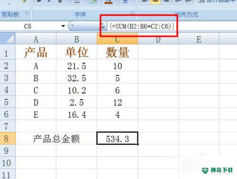Select cell C8 containing 534.3
The height and width of the screenshot is (179, 237).
click(x=118, y=138)
